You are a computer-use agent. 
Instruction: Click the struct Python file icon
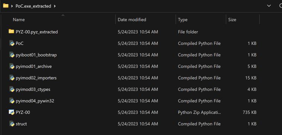coord(12,124)
